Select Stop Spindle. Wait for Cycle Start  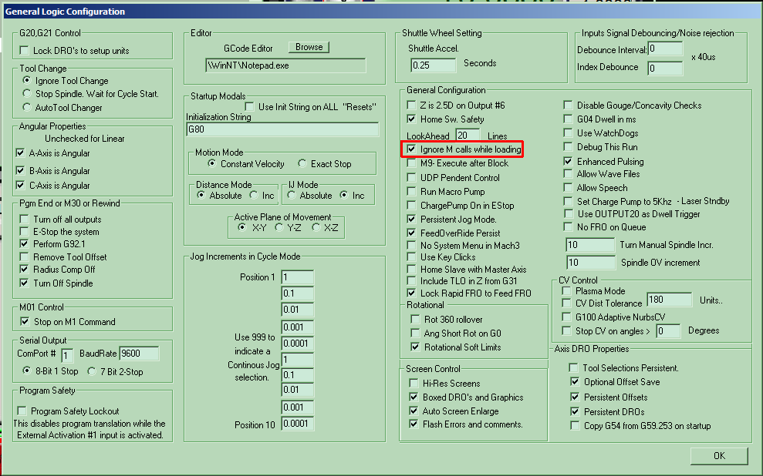28,94
